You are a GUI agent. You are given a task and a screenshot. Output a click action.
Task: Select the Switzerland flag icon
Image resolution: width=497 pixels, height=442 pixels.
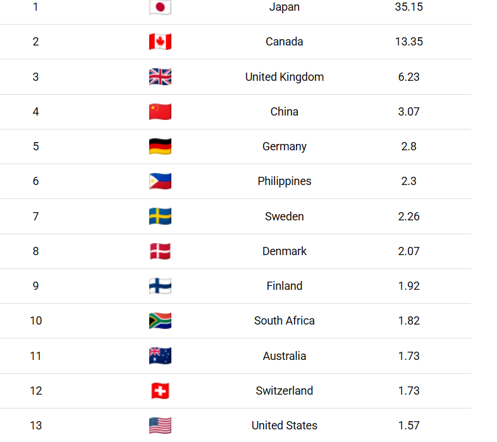point(160,391)
